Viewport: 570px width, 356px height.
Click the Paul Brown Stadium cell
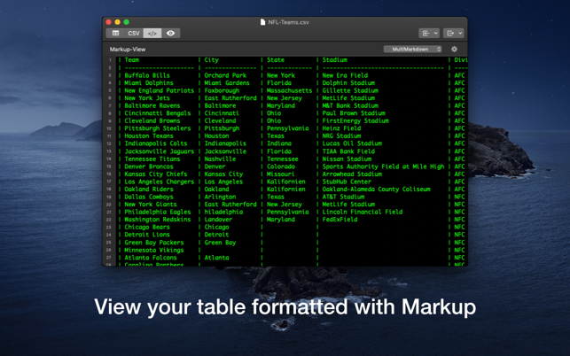[x=354, y=113]
